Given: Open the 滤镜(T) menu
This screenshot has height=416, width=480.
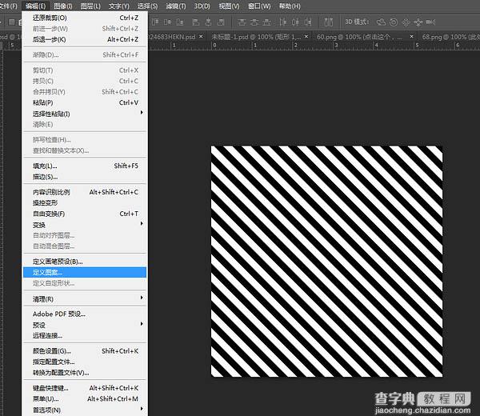Looking at the screenshot, I should (176, 6).
